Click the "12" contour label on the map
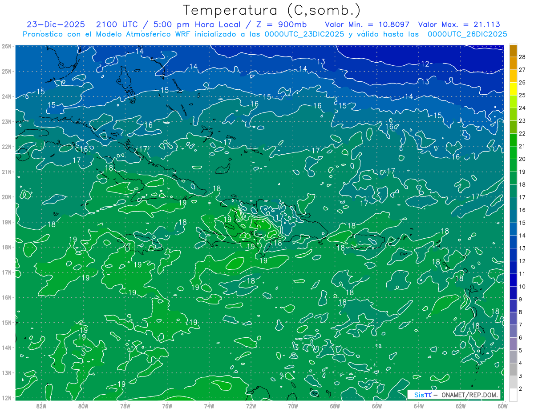Image resolution: width=534 pixels, height=412 pixels. (x=425, y=64)
